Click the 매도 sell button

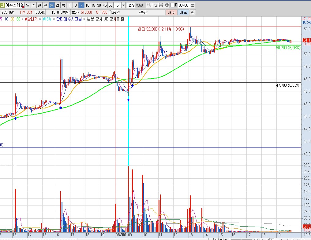(x=183, y=12)
